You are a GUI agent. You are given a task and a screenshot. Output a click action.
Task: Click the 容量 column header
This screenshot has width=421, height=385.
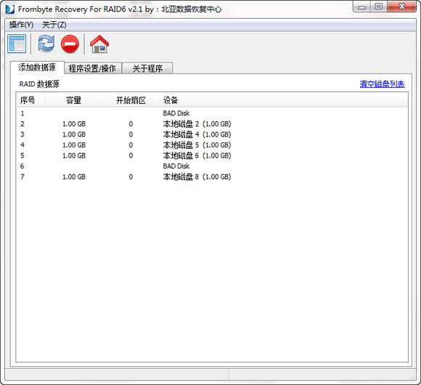pyautogui.click(x=73, y=100)
